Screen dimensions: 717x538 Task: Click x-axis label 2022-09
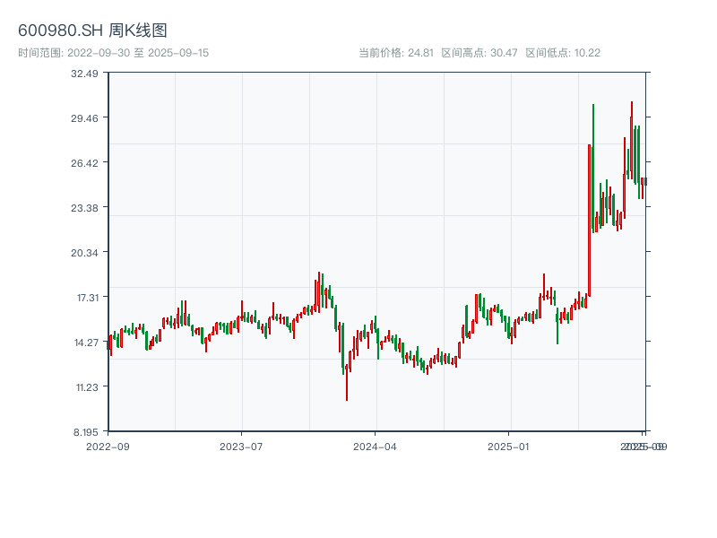point(108,447)
